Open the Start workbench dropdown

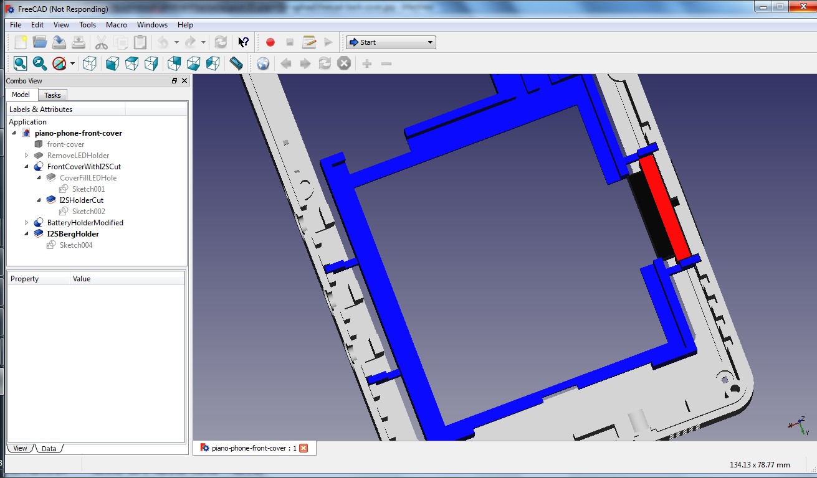click(391, 42)
